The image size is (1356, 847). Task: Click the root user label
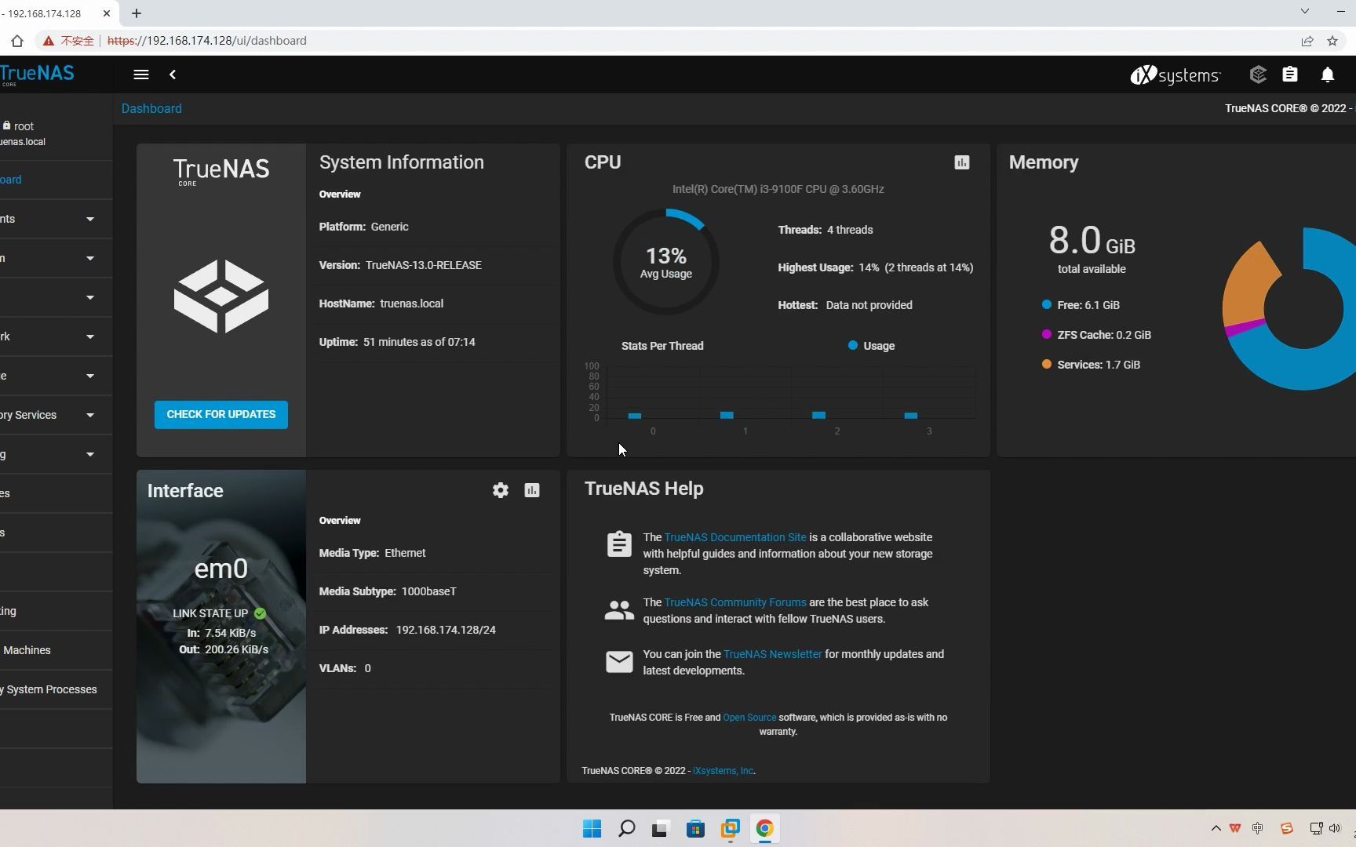pyautogui.click(x=24, y=126)
